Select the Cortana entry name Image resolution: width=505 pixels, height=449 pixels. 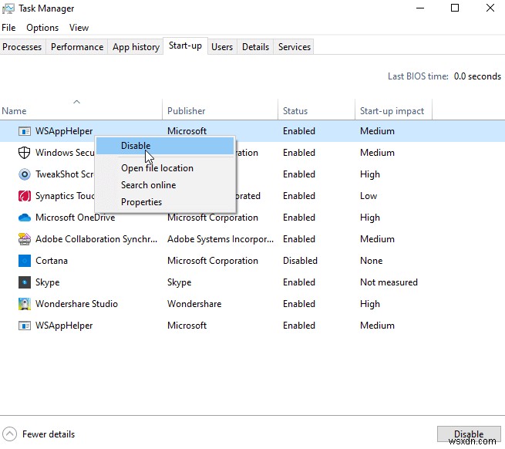(x=52, y=261)
